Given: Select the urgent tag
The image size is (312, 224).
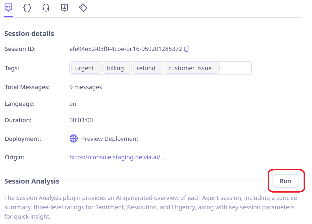Looking at the screenshot, I should pos(84,68).
